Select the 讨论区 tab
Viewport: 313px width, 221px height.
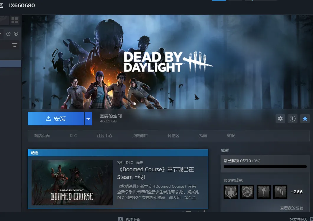point(173,136)
